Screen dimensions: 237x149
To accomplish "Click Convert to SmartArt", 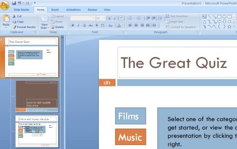I will coord(182,27).
